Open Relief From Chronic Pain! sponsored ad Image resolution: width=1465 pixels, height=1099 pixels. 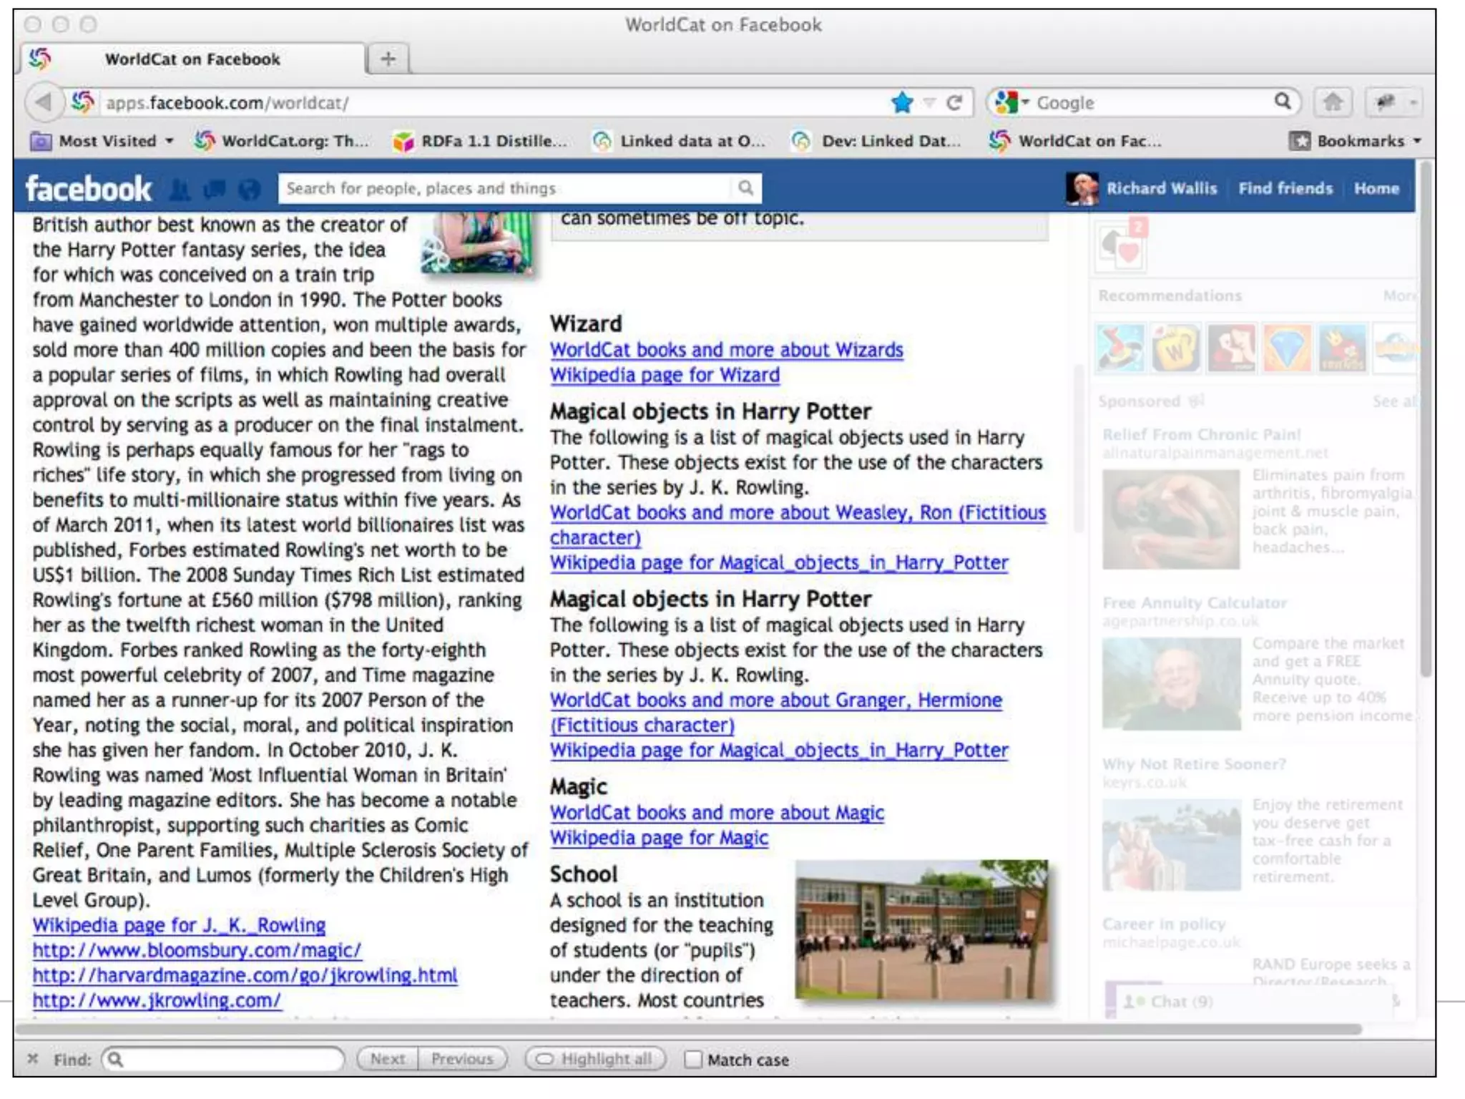click(1201, 434)
